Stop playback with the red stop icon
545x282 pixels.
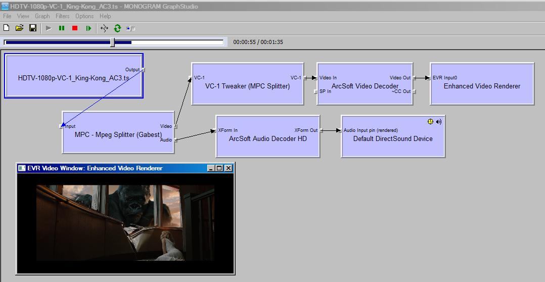[x=75, y=28]
